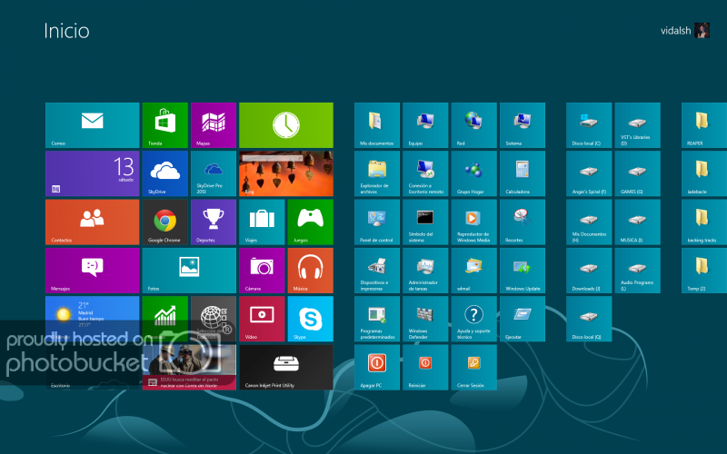Open the Bing photo tile
This screenshot has height=454, width=727.
[x=285, y=173]
